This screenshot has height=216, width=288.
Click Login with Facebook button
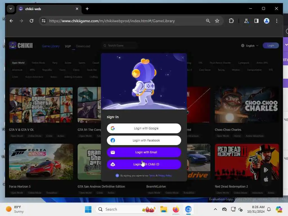[144, 140]
